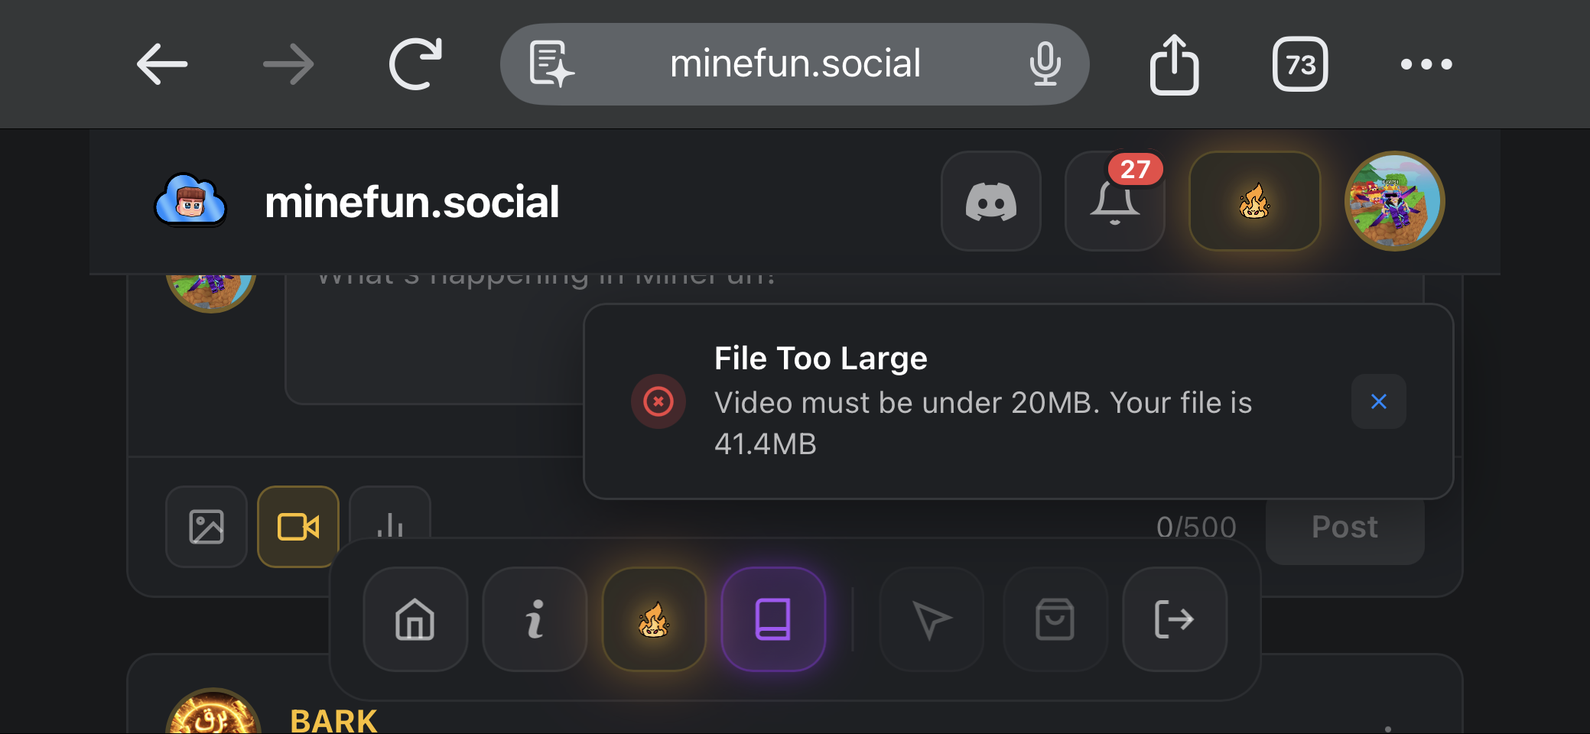Viewport: 1590px width, 734px height.
Task: Open the Discord link icon
Action: pos(990,202)
